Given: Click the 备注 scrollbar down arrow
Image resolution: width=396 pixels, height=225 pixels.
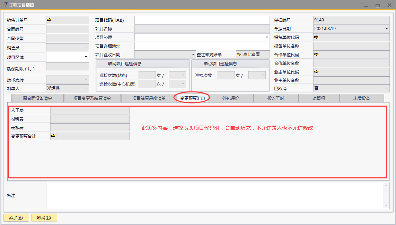Looking at the screenshot, I should point(387,206).
